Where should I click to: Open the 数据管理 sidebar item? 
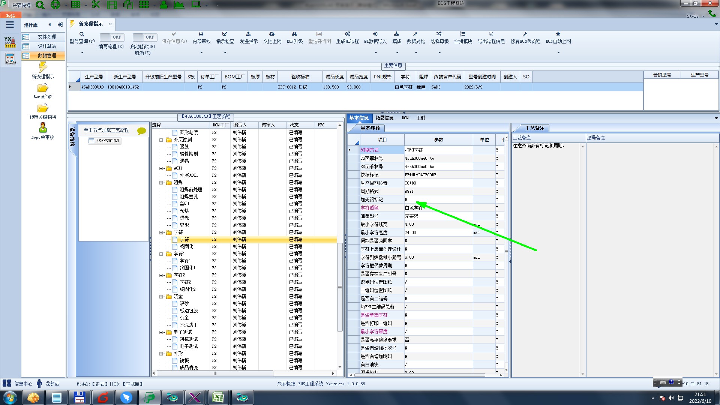coord(47,55)
